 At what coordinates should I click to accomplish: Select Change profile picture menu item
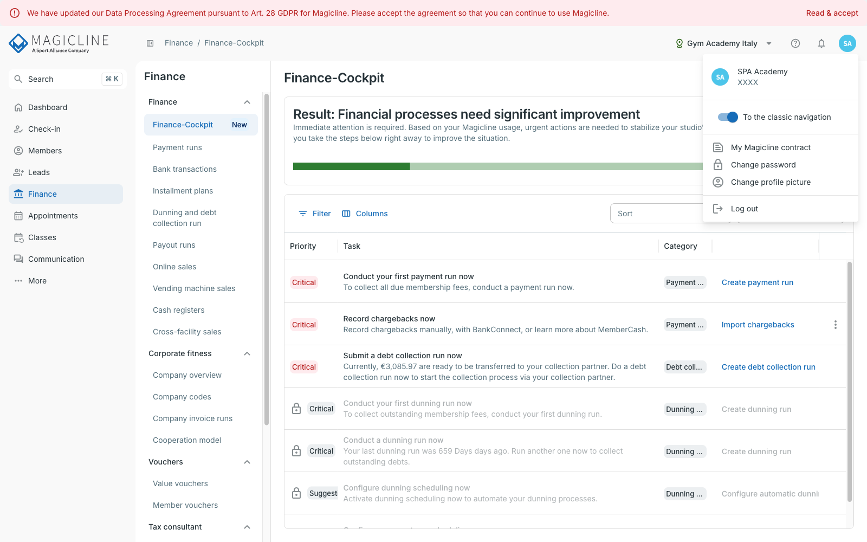tap(780, 182)
